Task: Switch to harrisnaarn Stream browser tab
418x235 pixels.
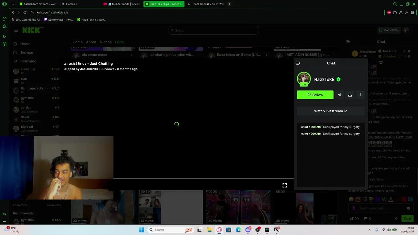Action: click(38, 4)
